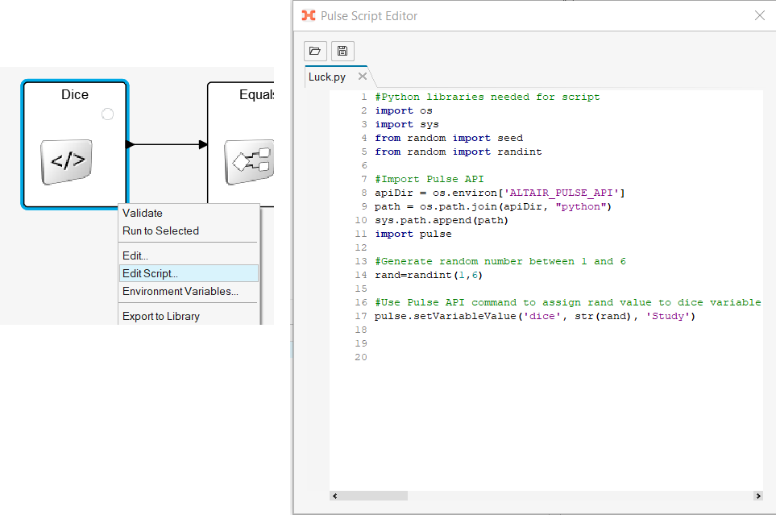
Task: Click the 'from random import randint' line
Action: tap(458, 152)
